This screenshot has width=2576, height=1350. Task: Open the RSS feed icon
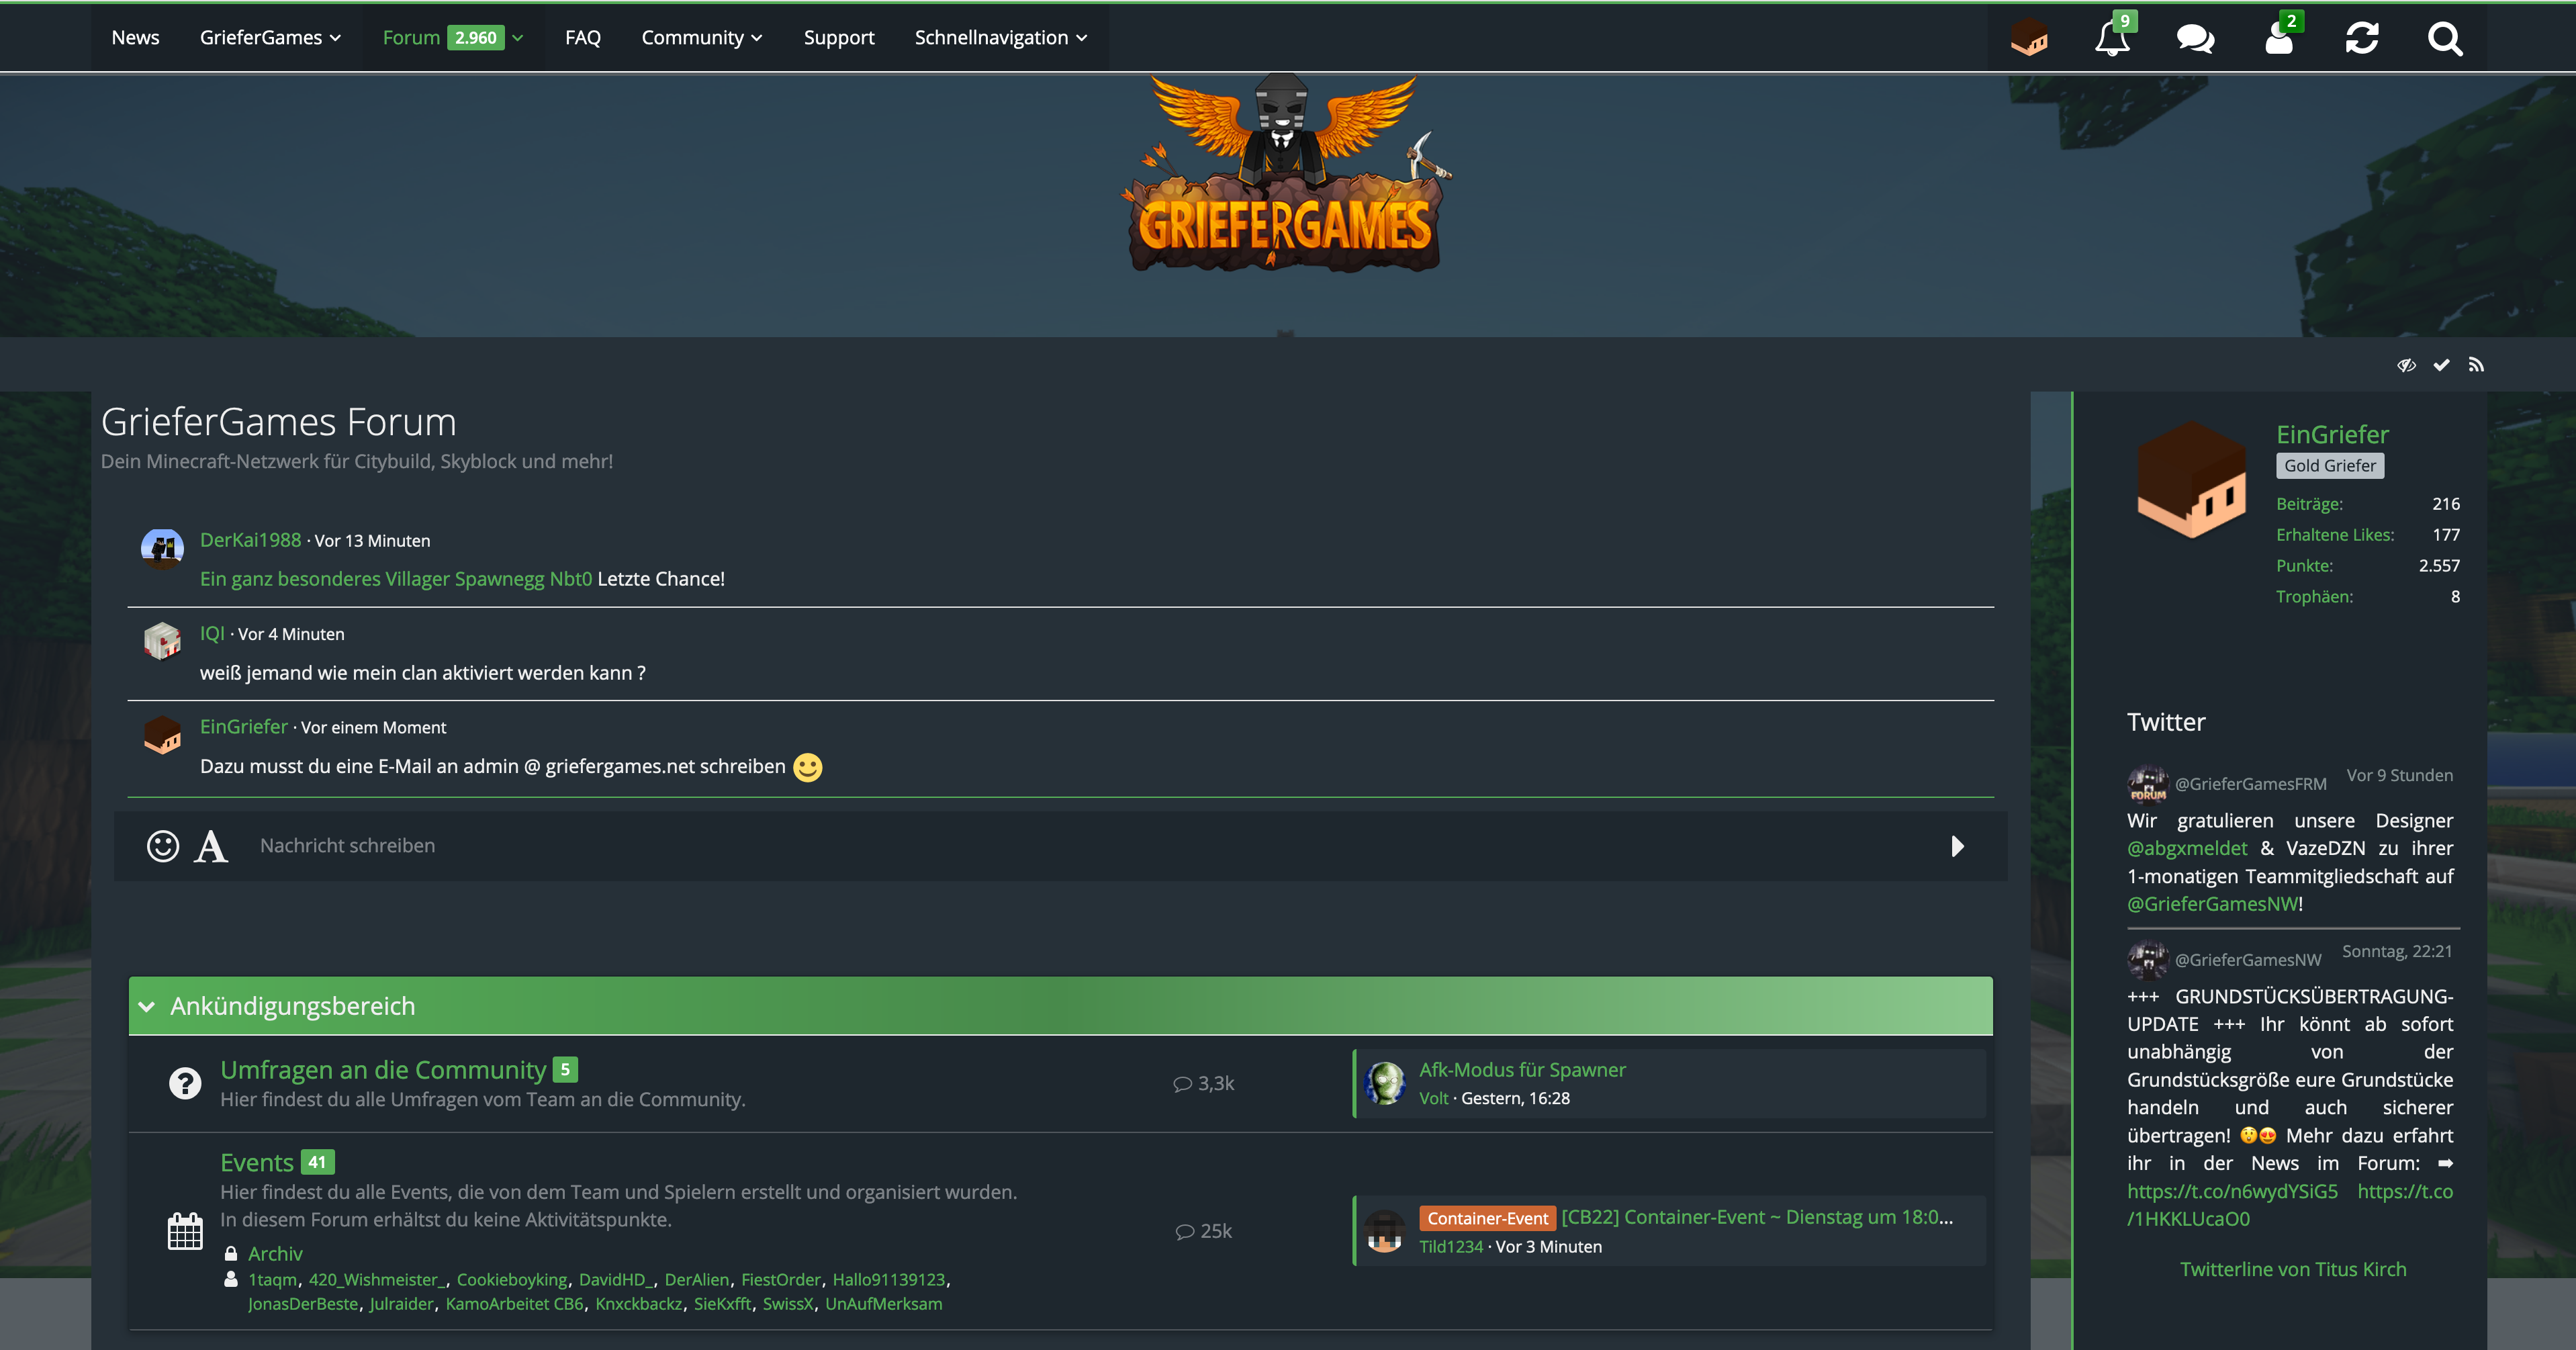pos(2476,365)
